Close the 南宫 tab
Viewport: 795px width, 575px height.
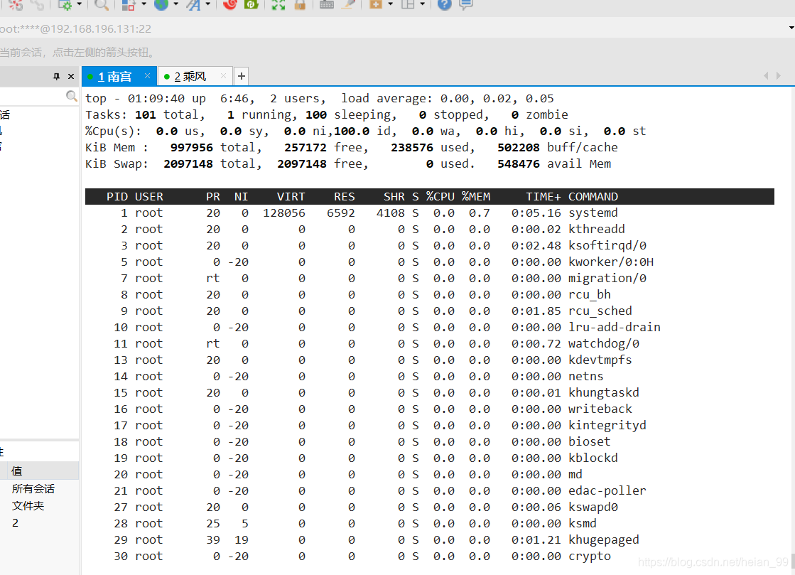tap(147, 76)
